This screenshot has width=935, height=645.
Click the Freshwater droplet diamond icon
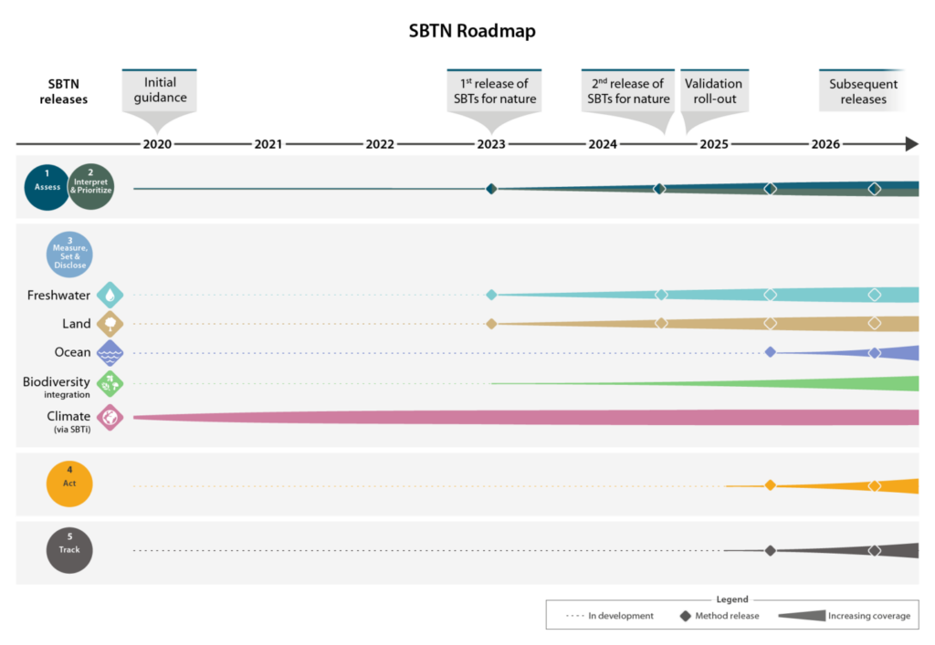click(110, 295)
